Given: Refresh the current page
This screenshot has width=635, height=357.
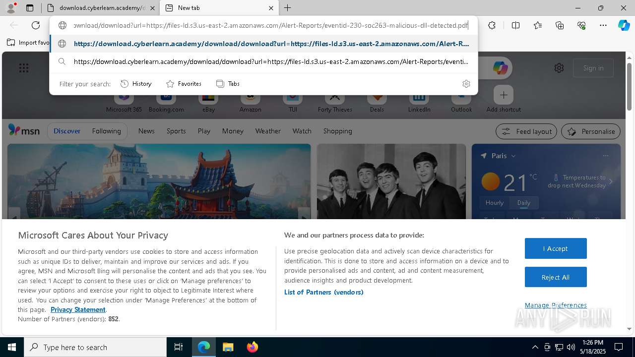Looking at the screenshot, I should point(36,25).
